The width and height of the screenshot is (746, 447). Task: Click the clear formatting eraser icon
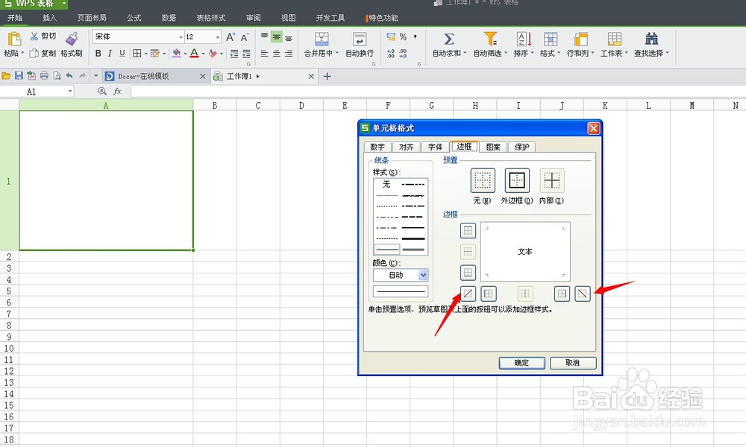[x=213, y=53]
